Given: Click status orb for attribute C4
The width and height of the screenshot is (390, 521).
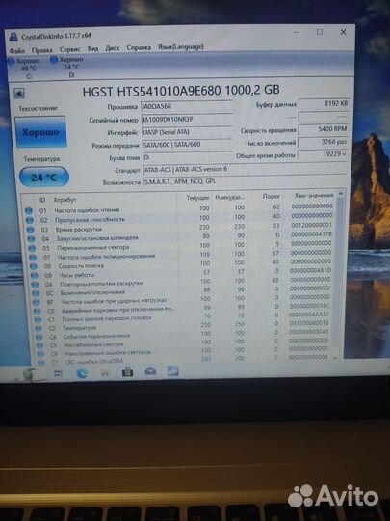Looking at the screenshot, I should [39, 337].
